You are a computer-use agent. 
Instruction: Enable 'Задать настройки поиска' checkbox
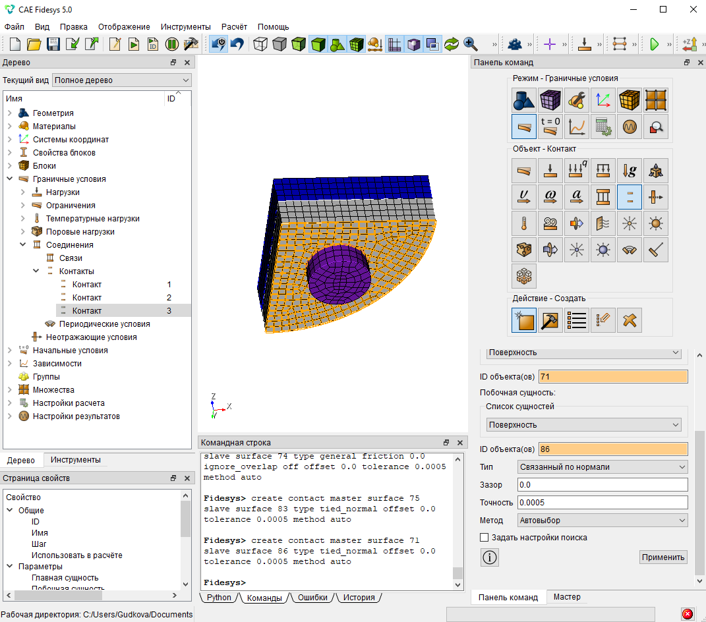coord(485,538)
